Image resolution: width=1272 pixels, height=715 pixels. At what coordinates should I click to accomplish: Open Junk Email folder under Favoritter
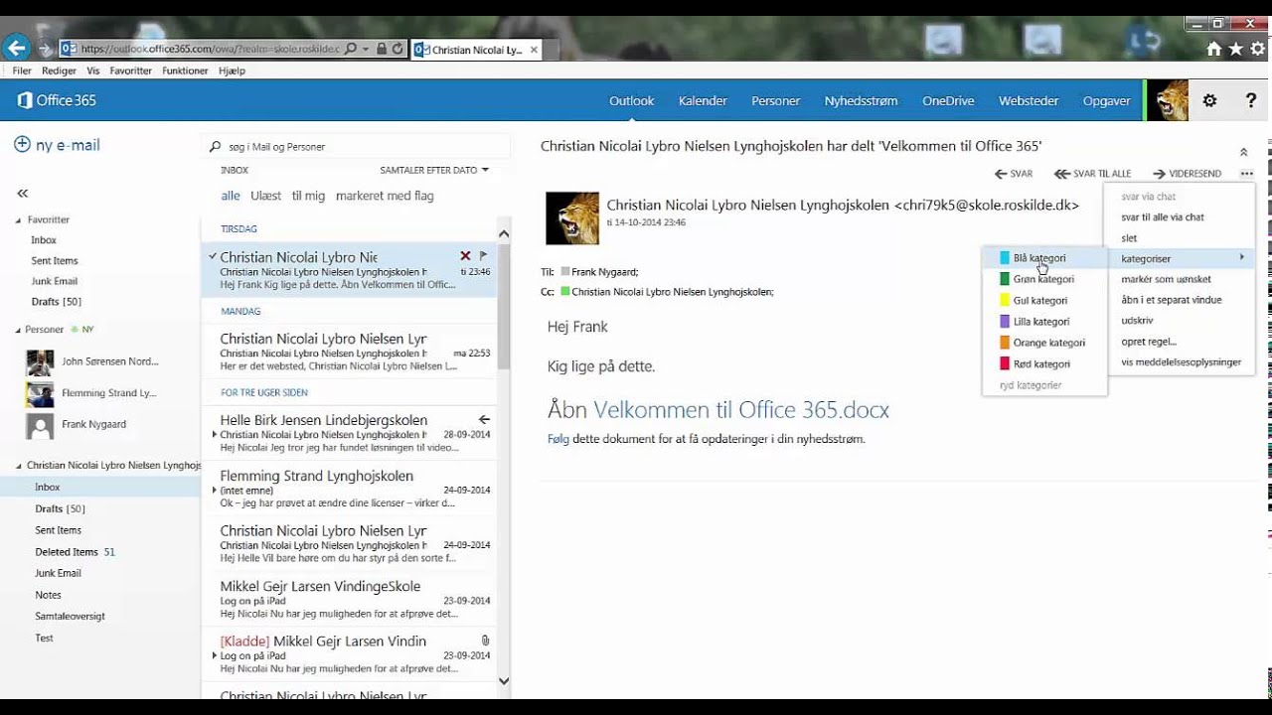point(54,281)
